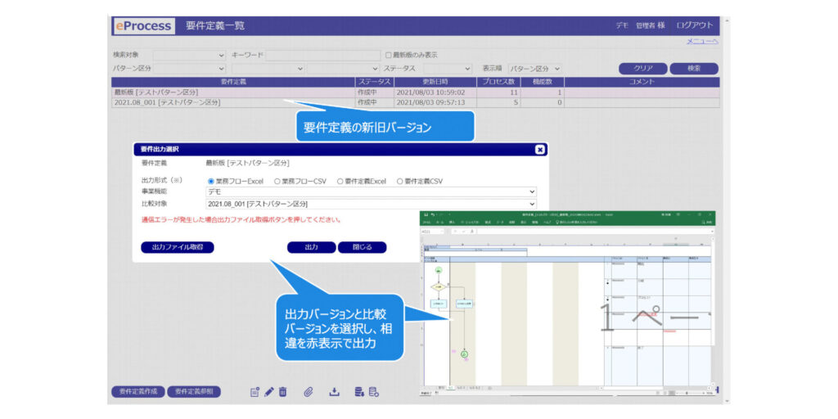Choose the 要件定義Excel output format
Viewport: 838px width, 419px height.
click(340, 181)
